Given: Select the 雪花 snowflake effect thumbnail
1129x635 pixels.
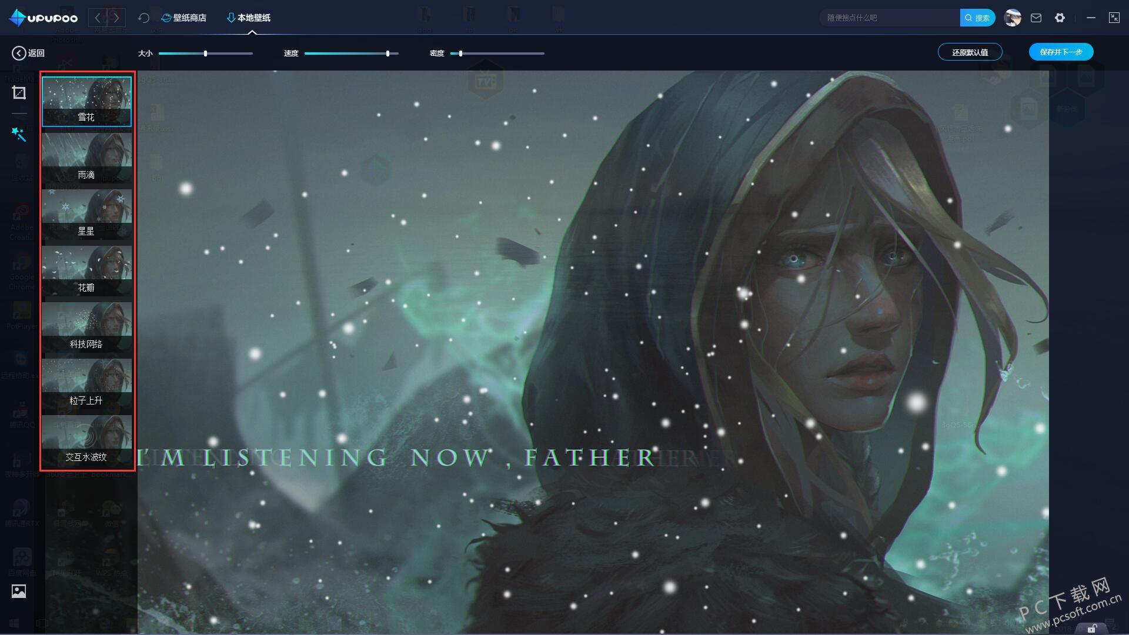Looking at the screenshot, I should point(86,102).
